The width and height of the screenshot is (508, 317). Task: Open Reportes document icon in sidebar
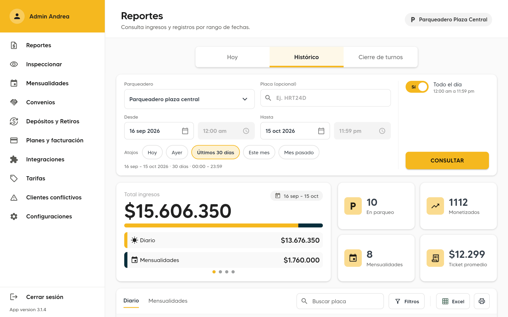[14, 45]
